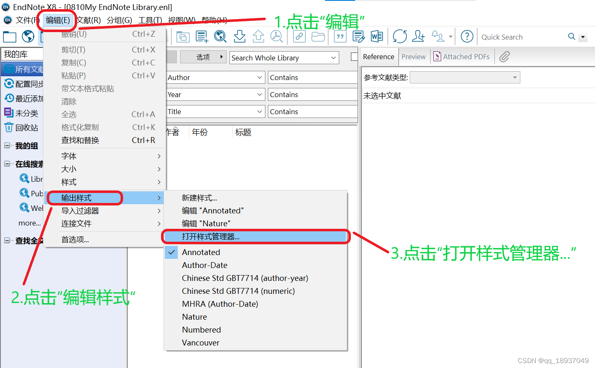This screenshot has width=595, height=368.
Task: Click the 选项 options button
Action: click(x=204, y=57)
